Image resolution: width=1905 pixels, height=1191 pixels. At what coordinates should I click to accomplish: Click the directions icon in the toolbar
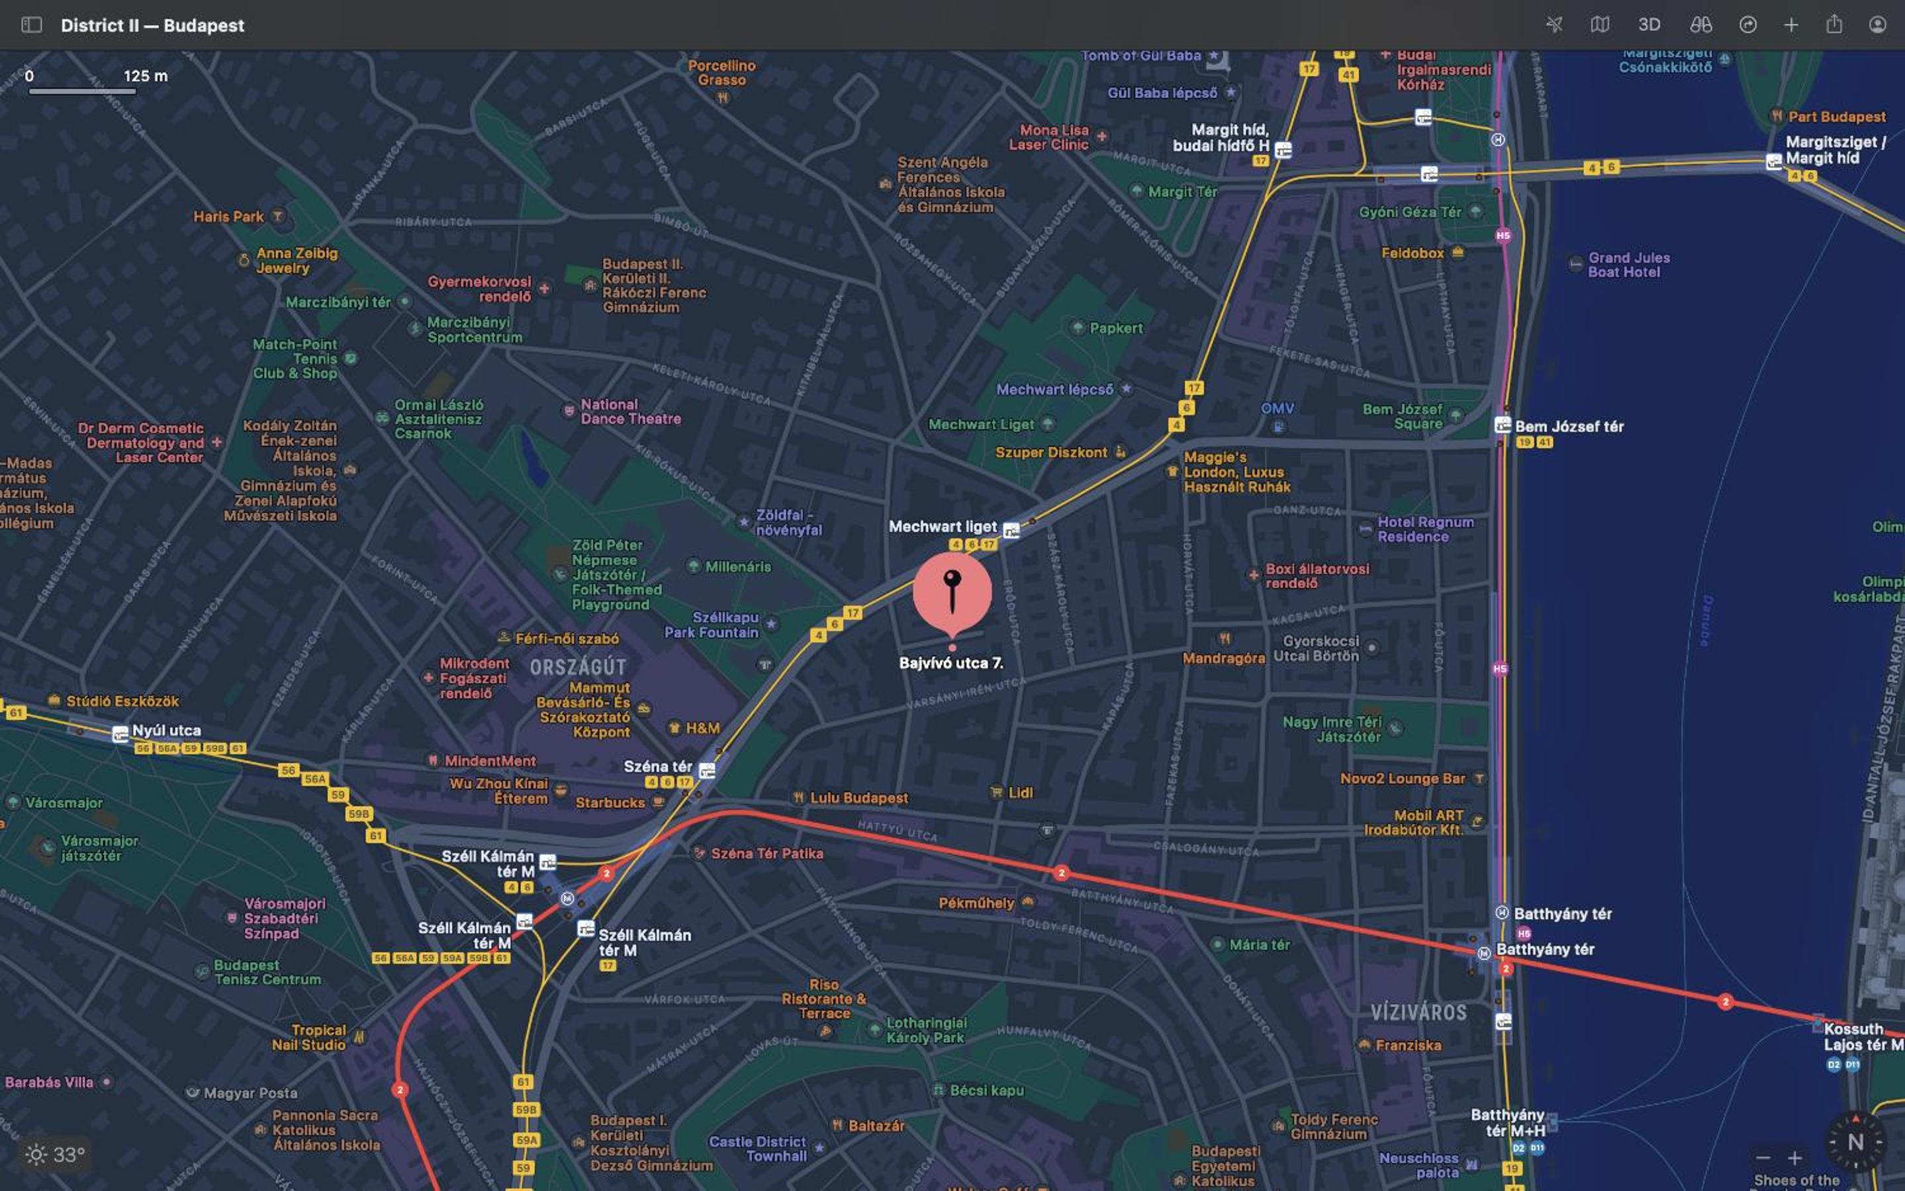click(1748, 25)
